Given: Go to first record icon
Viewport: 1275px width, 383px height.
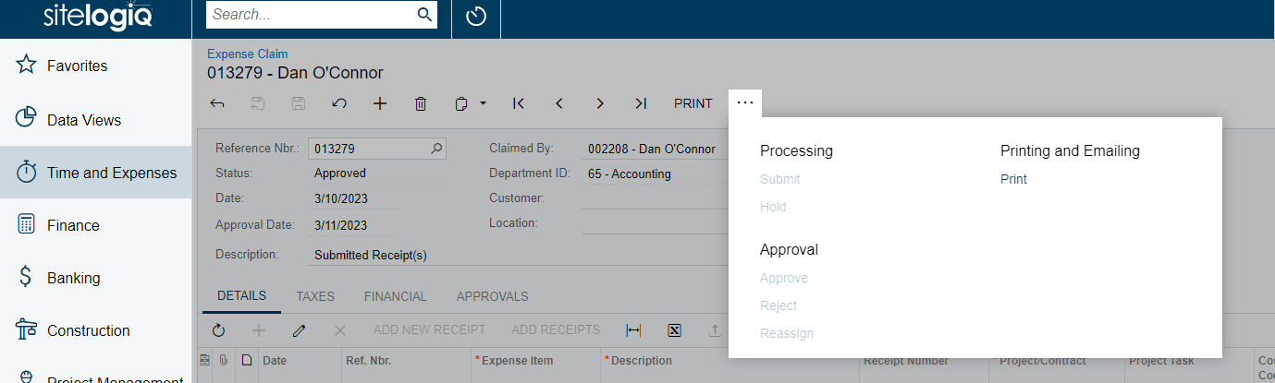Looking at the screenshot, I should click(519, 103).
